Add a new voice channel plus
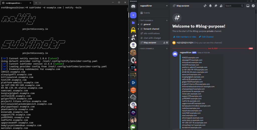 167,49
